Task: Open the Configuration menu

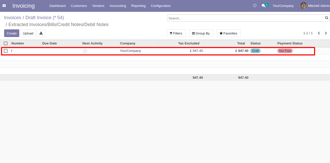Action: click(161, 6)
